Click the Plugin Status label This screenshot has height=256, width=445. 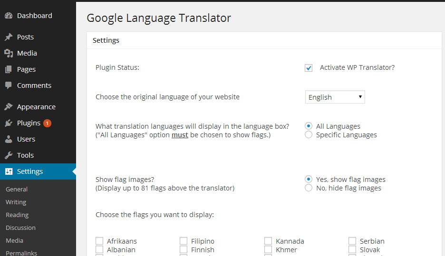tap(117, 67)
